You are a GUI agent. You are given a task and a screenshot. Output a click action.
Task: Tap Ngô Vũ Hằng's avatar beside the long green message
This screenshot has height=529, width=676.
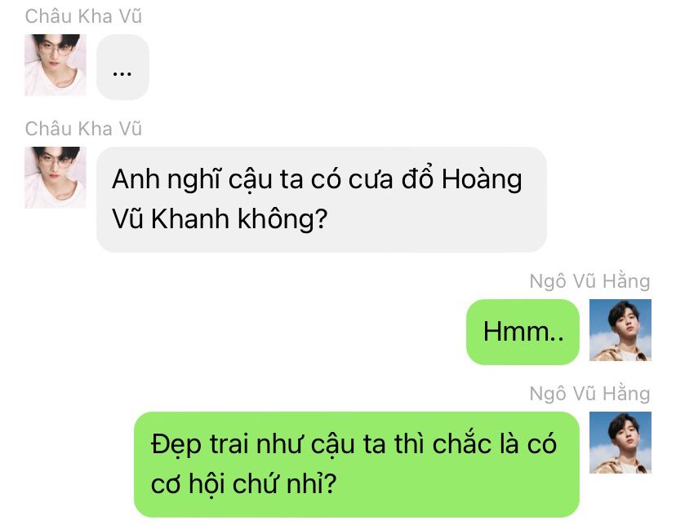[620, 443]
